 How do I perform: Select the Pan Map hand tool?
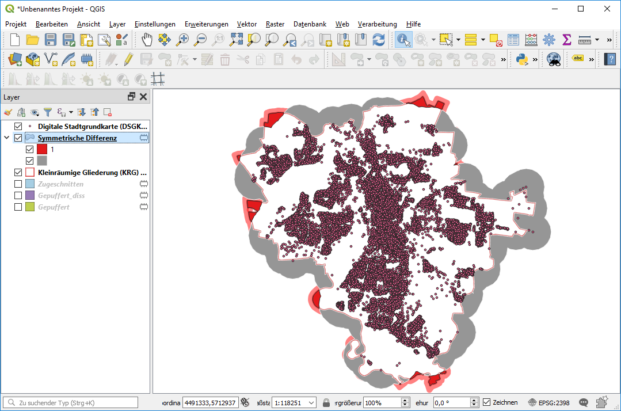coord(147,40)
